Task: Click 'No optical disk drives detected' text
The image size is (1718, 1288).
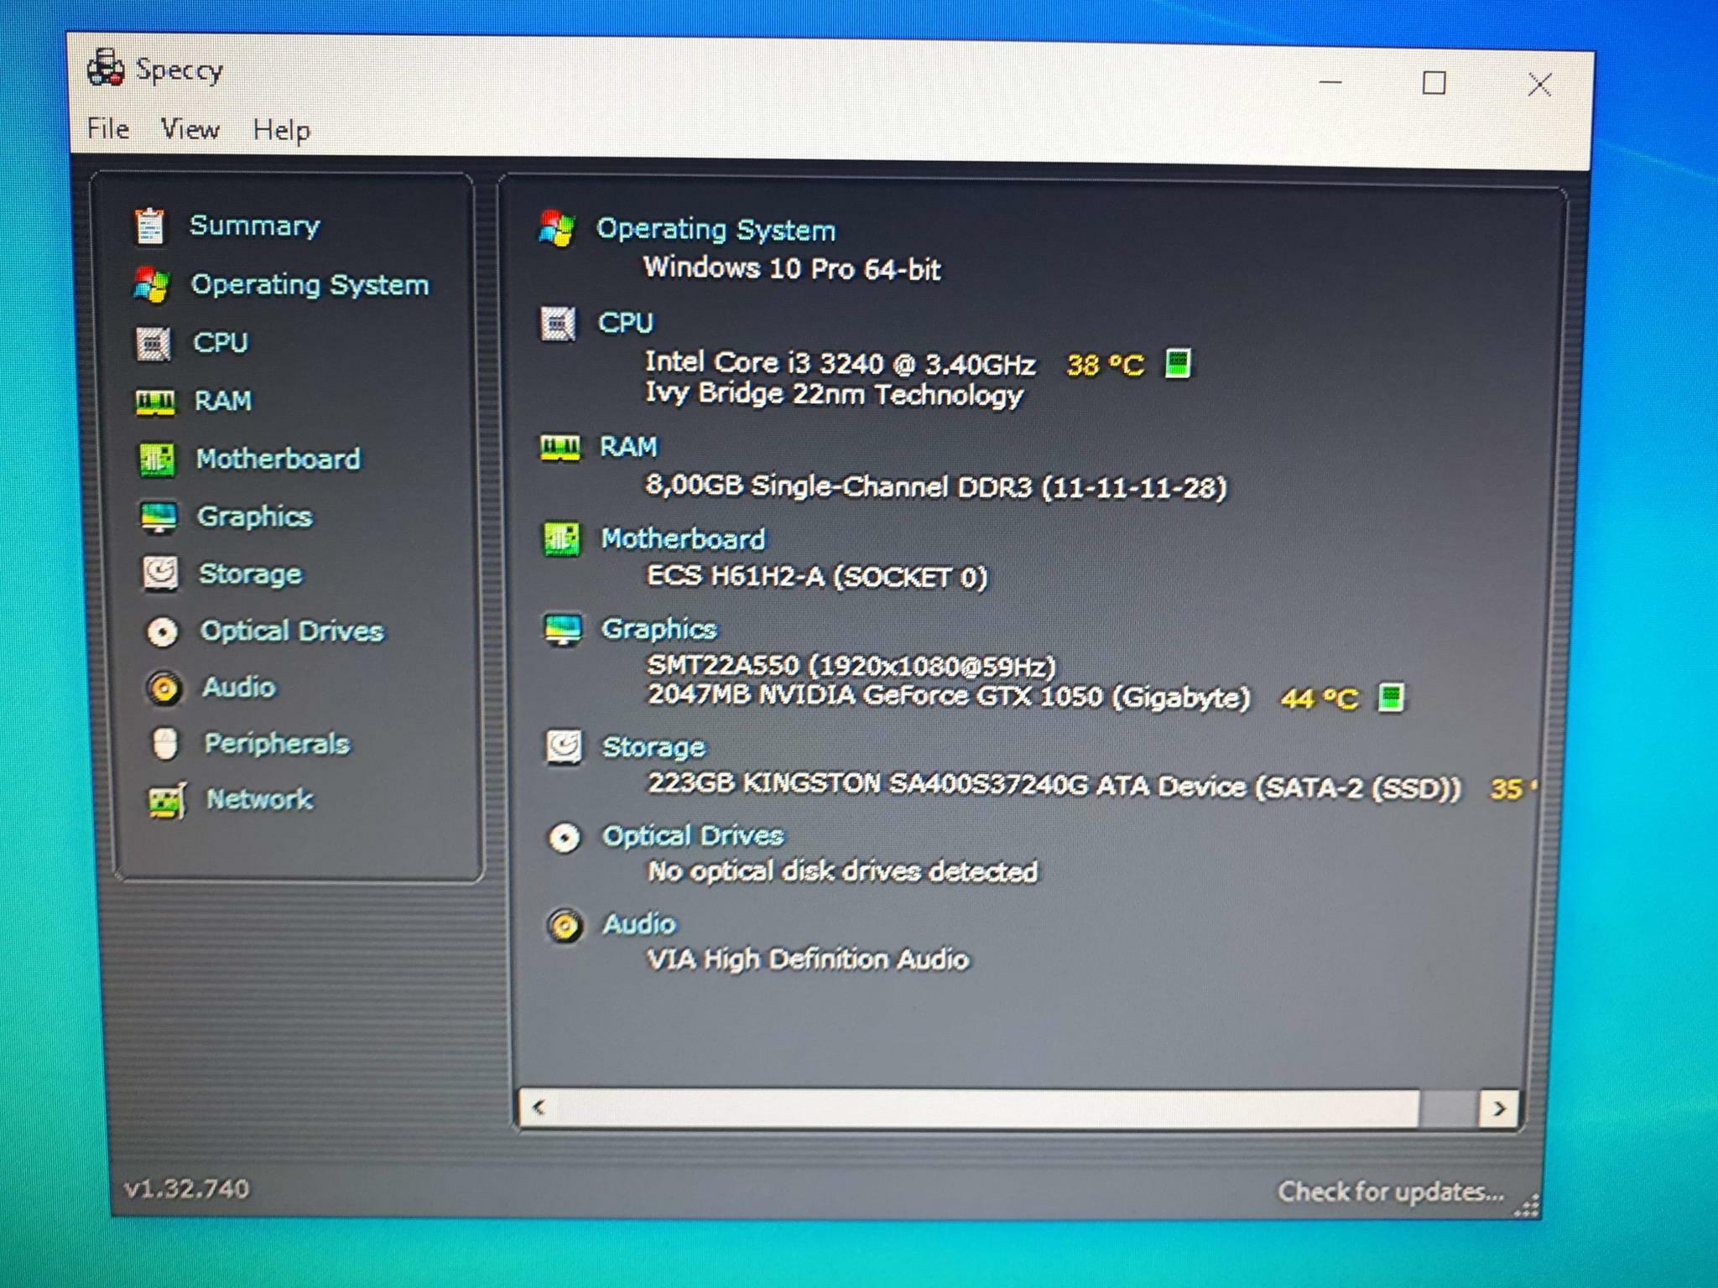Action: [843, 872]
